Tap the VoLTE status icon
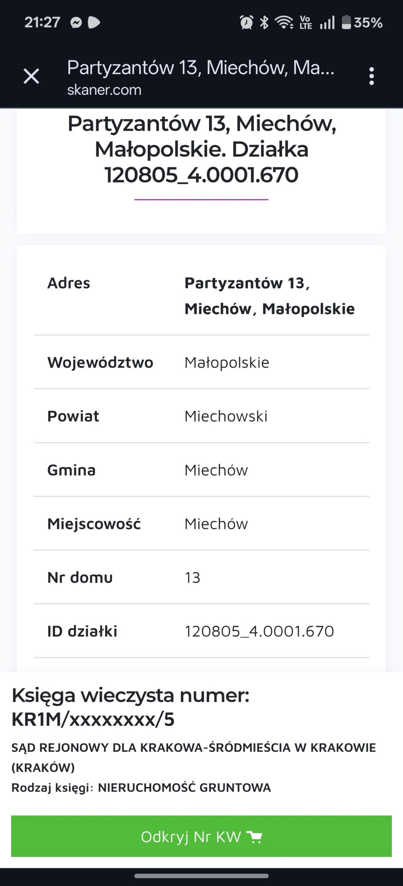 click(306, 23)
